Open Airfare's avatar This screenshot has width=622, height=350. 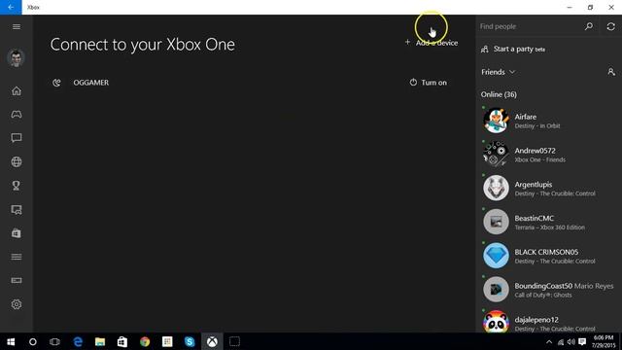coord(496,121)
